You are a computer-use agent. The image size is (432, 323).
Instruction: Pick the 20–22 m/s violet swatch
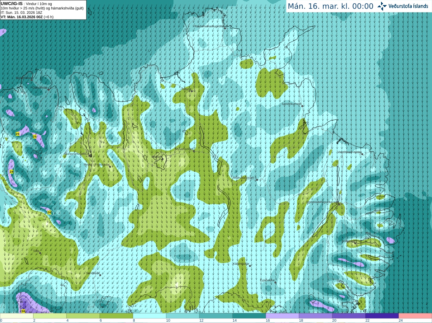(x=349, y=316)
